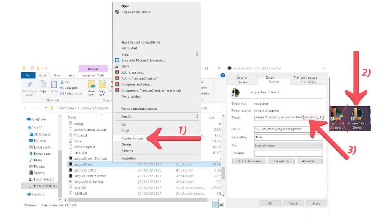Click the Start in field
This screenshot has width=392, height=221.
coord(289,129)
